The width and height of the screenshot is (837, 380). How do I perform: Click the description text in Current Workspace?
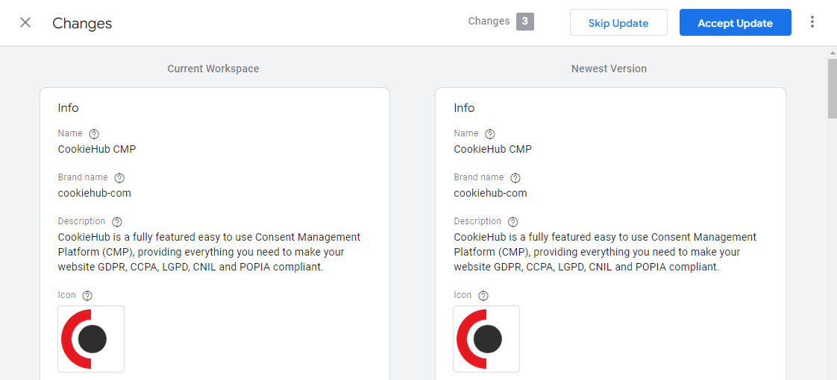coord(209,252)
